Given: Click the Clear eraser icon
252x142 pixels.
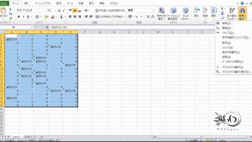Looking at the screenshot, I should (222, 18).
